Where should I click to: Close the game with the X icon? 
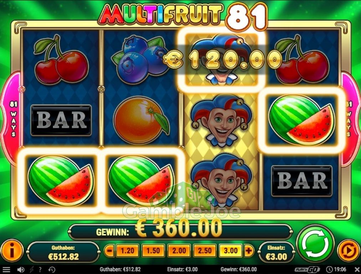coord(356,269)
